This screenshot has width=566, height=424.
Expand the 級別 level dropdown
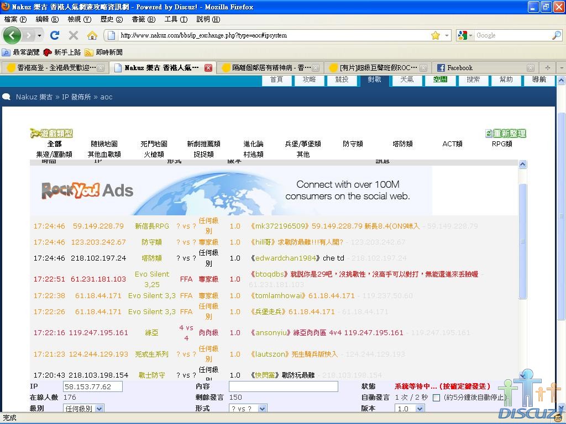pos(99,409)
